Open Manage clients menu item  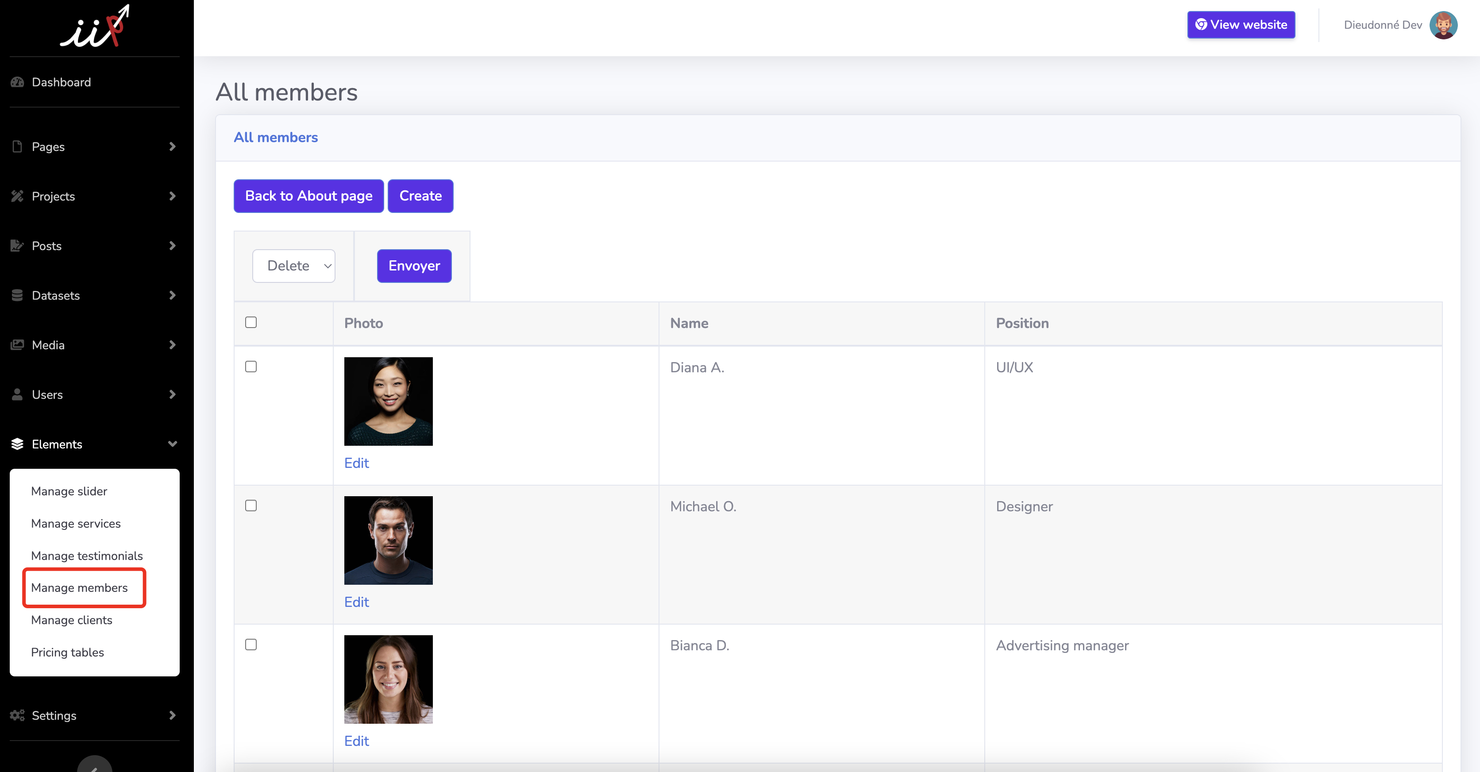click(72, 620)
